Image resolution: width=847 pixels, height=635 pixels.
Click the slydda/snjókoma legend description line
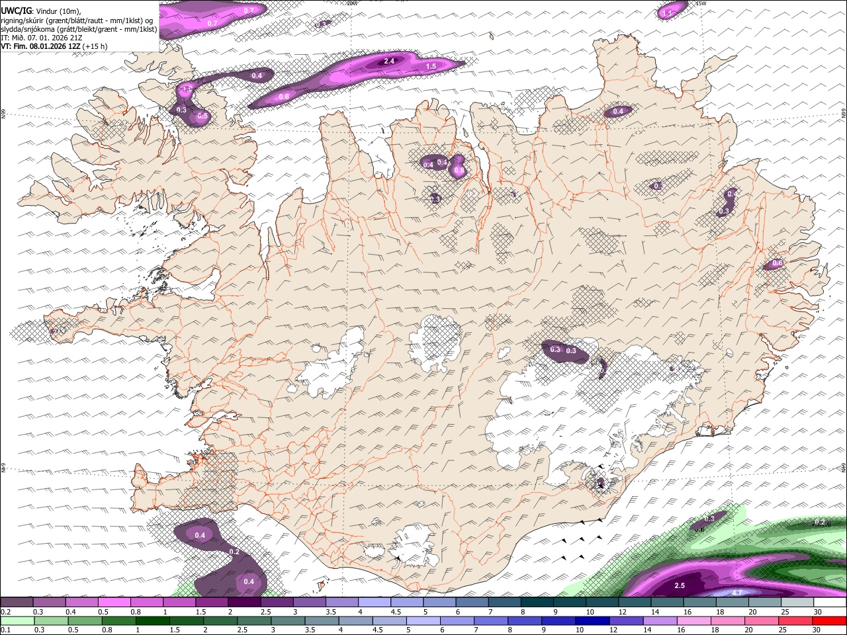click(x=79, y=28)
